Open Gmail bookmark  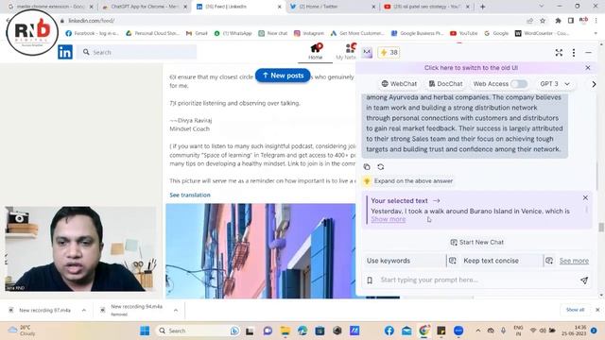pyautogui.click(x=197, y=34)
